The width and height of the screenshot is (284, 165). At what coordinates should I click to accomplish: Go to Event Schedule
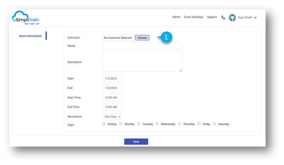[x=193, y=17]
